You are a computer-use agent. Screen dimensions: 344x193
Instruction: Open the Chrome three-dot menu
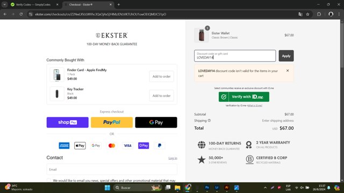(x=339, y=14)
